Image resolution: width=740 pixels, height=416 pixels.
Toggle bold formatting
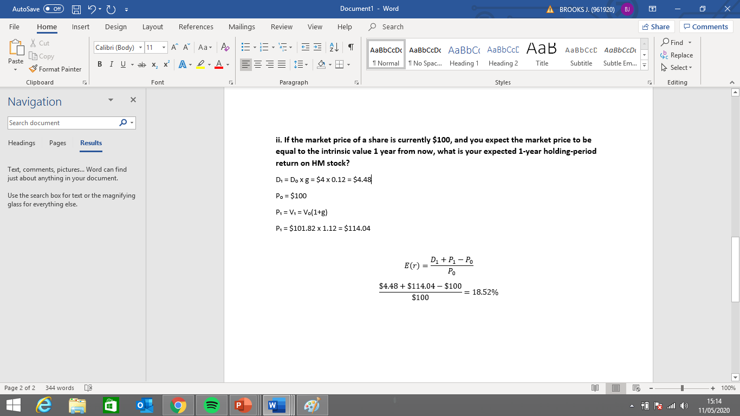point(100,64)
